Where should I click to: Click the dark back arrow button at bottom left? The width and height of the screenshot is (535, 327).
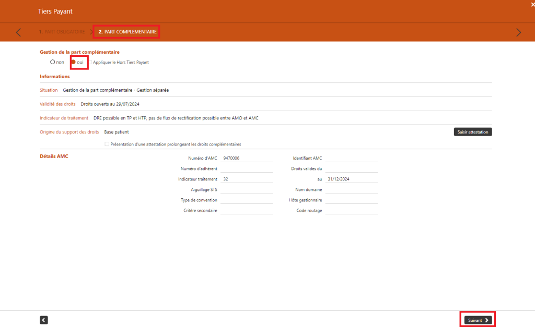pos(44,320)
